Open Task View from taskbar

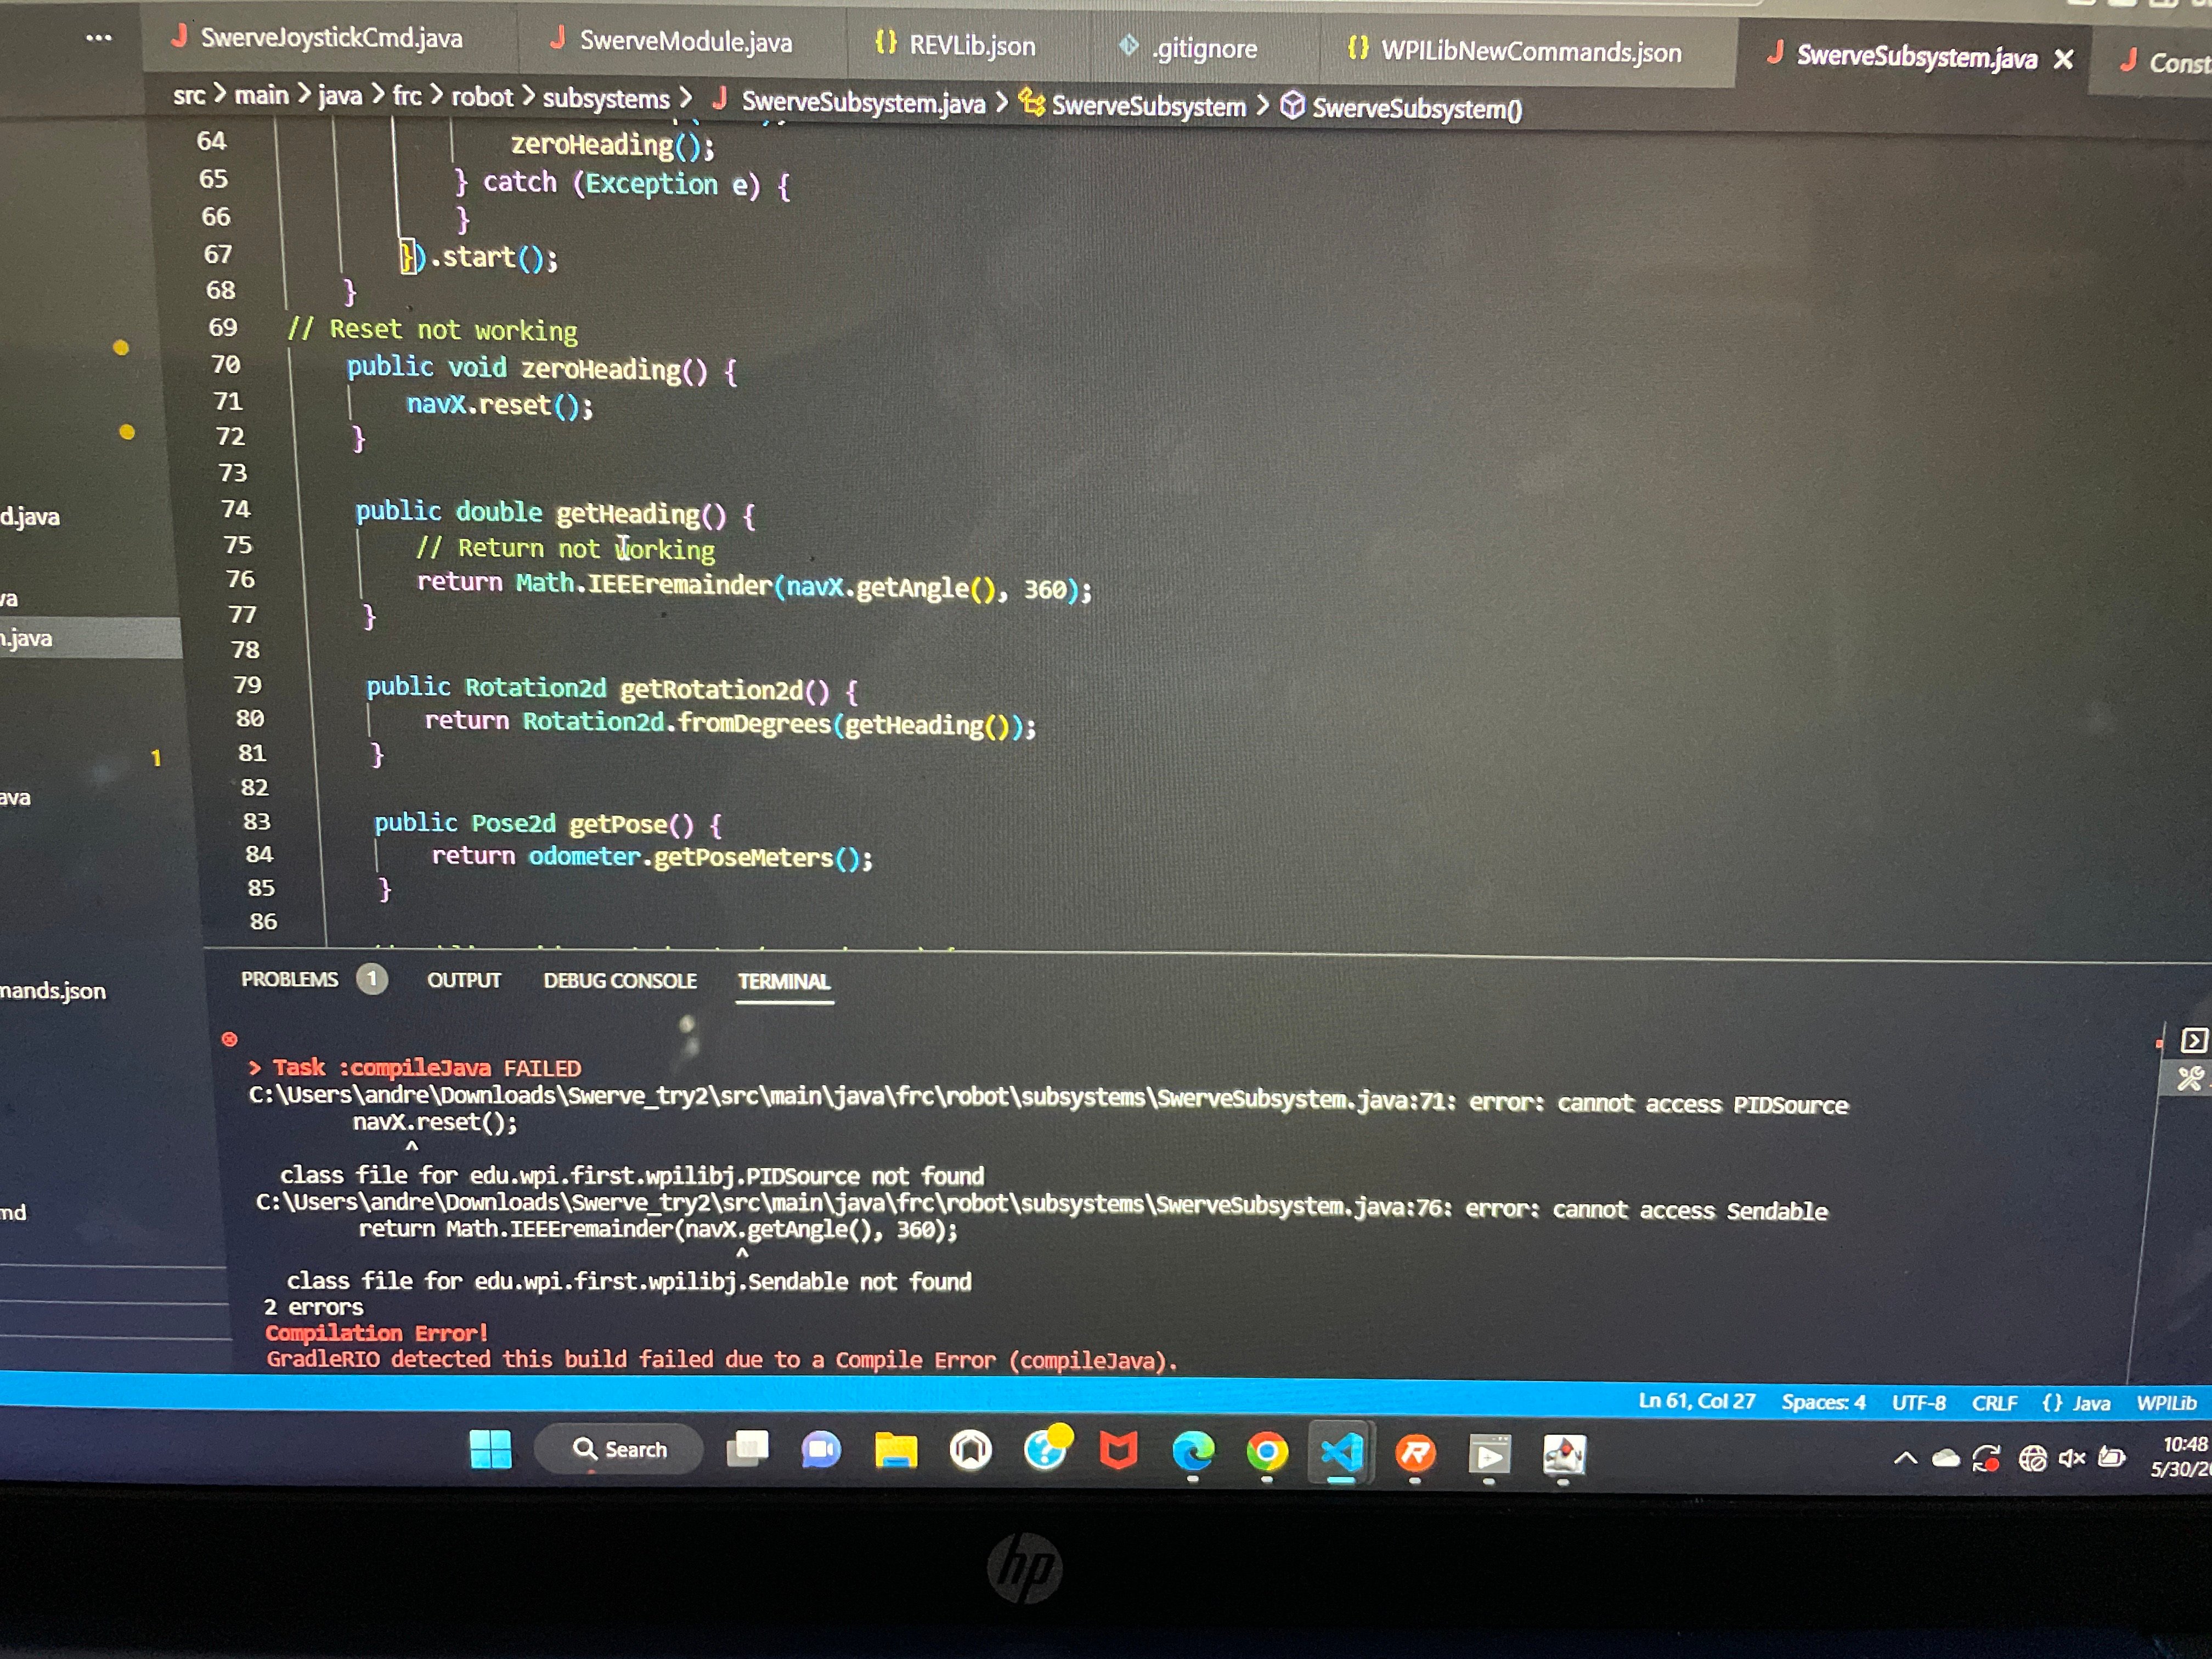point(747,1449)
